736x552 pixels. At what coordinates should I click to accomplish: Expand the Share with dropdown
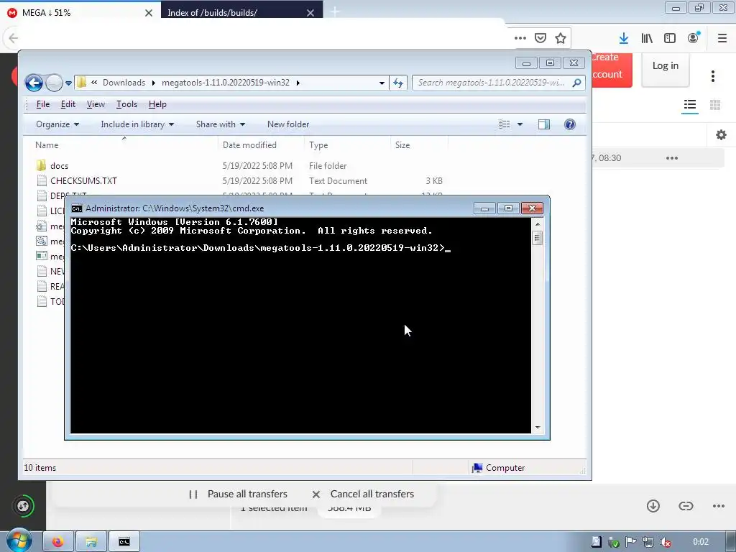coord(220,124)
